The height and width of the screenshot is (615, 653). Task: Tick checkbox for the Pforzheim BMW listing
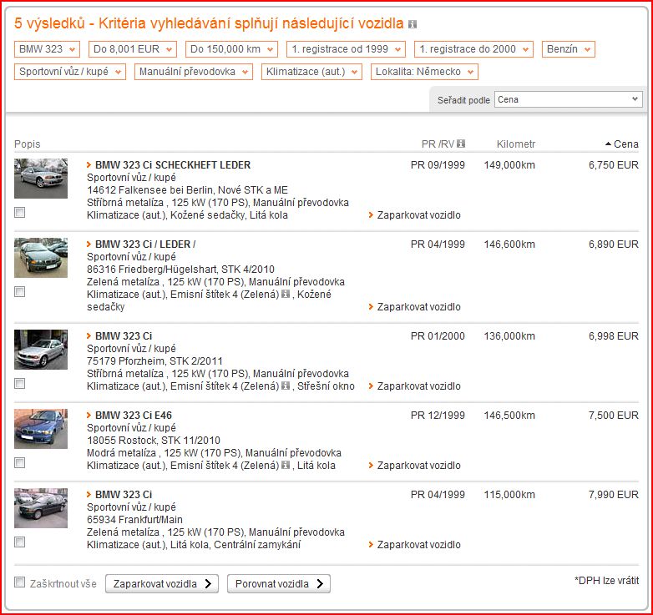pyautogui.click(x=19, y=383)
